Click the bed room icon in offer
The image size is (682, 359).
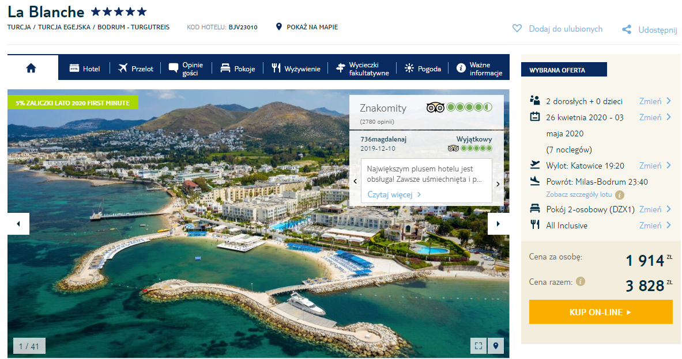[x=535, y=208]
